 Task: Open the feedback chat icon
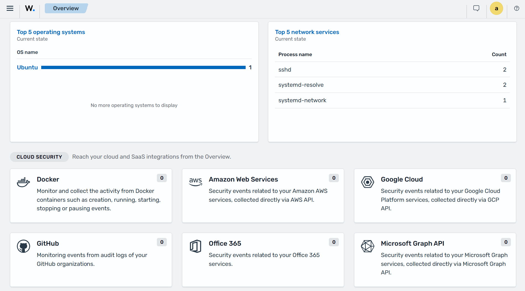(476, 8)
